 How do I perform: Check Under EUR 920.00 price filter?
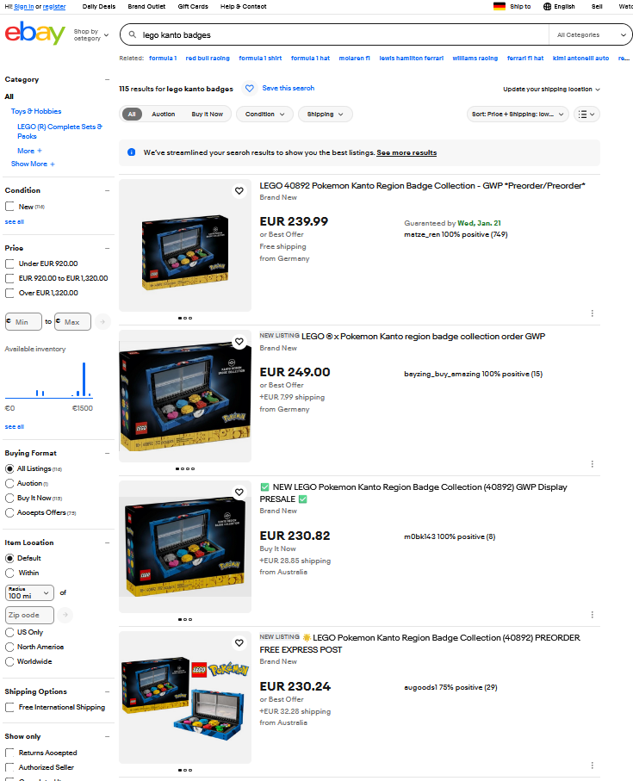click(x=9, y=263)
